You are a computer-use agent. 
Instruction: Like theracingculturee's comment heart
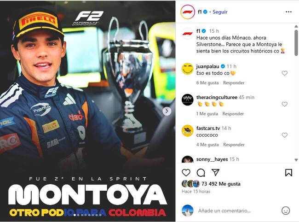[x=284, y=104]
